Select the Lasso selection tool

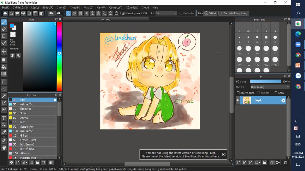(4, 89)
